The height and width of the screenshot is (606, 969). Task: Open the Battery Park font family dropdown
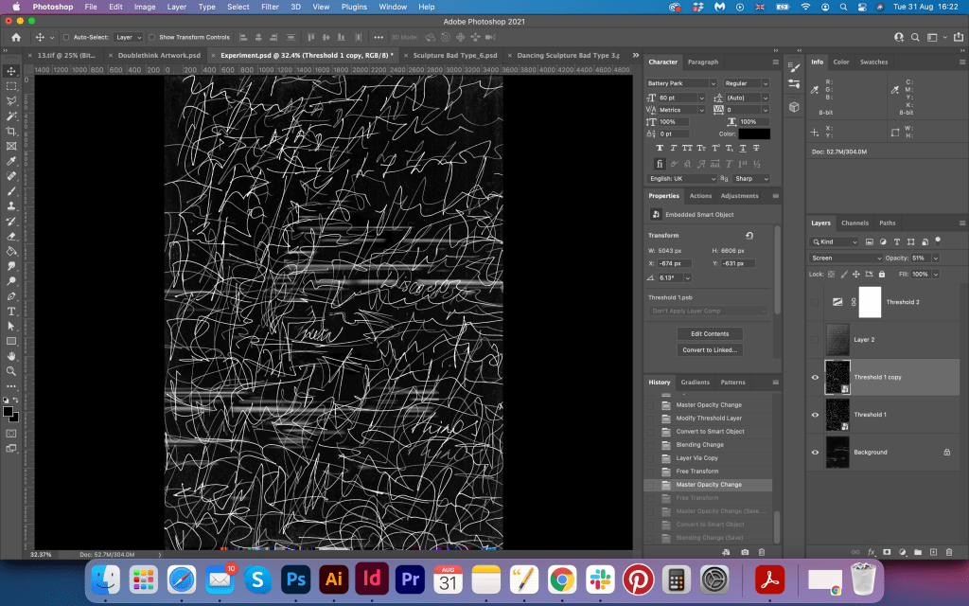tap(683, 83)
